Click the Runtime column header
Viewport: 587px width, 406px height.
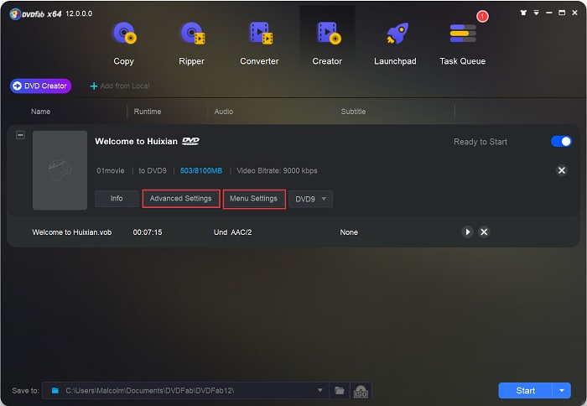point(148,112)
